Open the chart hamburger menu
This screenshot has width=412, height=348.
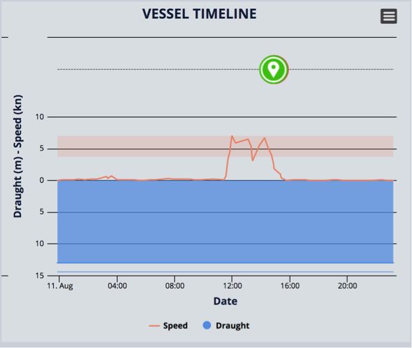389,16
